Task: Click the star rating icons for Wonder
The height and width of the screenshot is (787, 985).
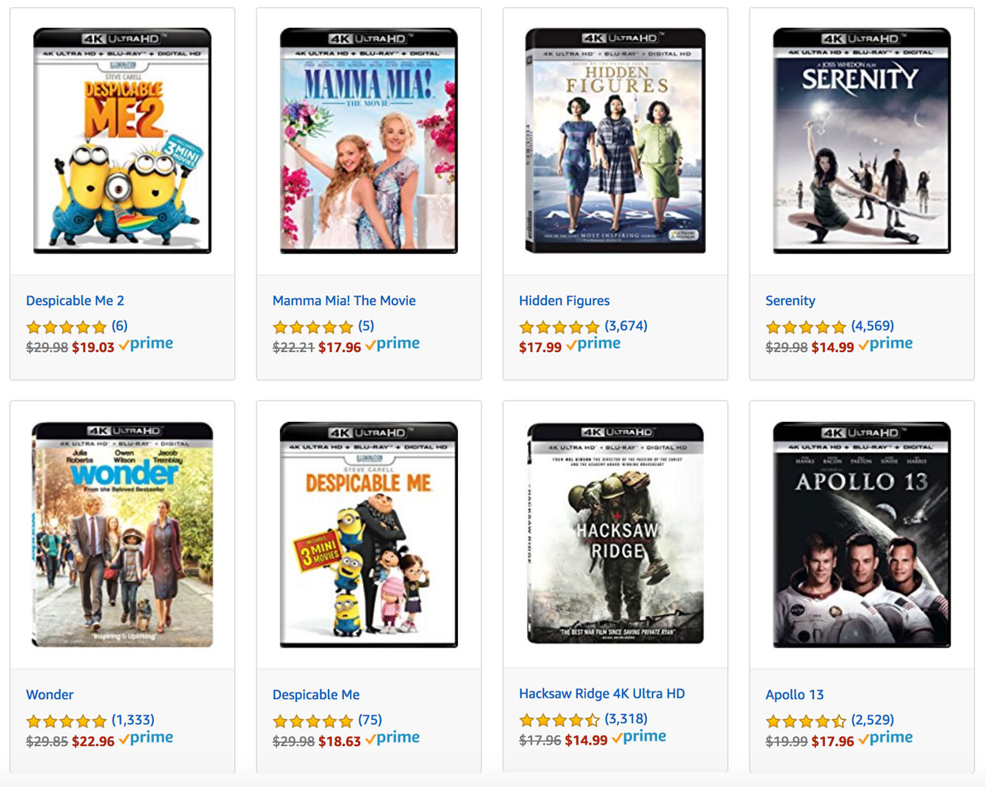Action: (x=66, y=721)
